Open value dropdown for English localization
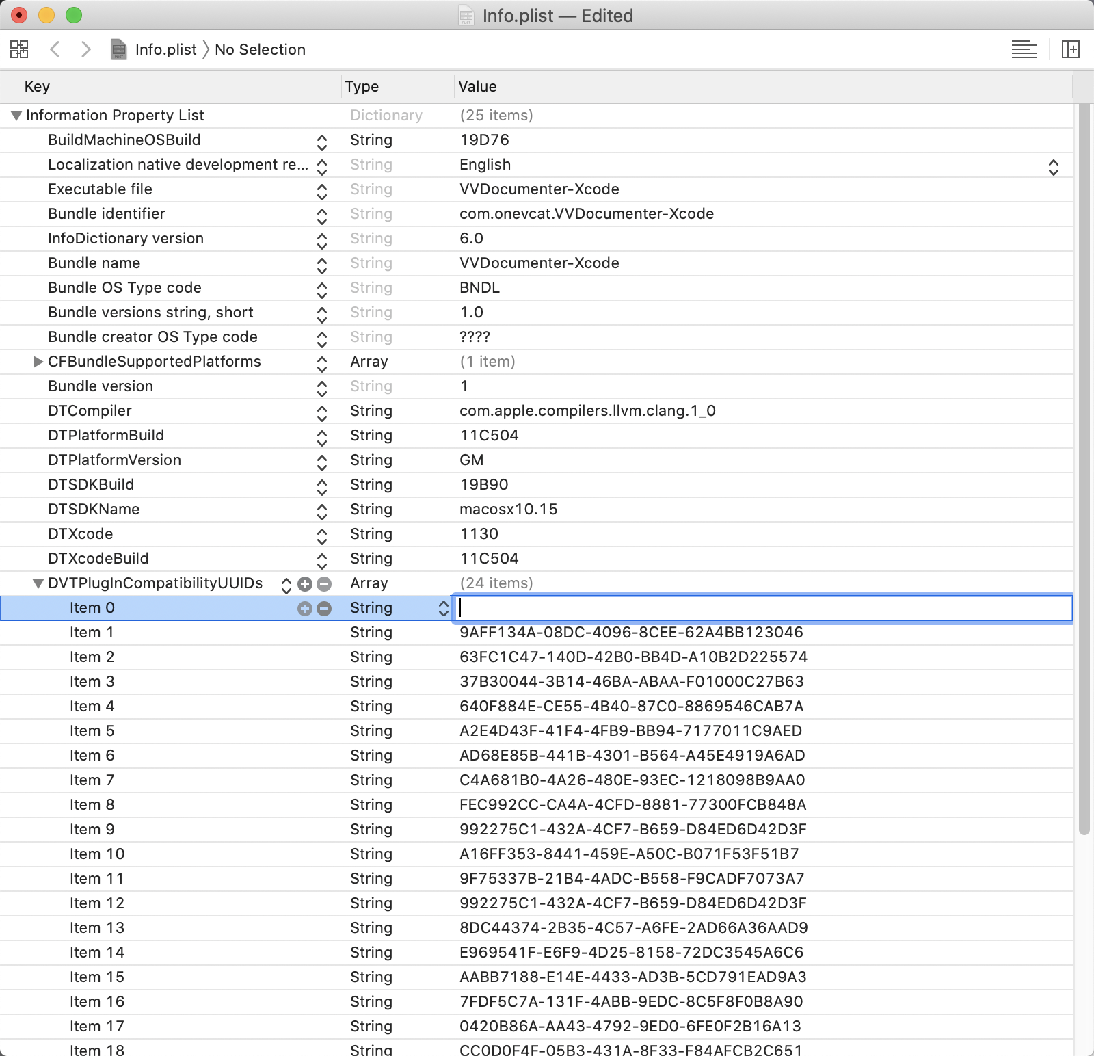Image resolution: width=1094 pixels, height=1056 pixels. (x=1053, y=167)
